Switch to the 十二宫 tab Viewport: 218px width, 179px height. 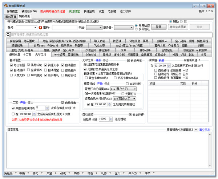[27, 55]
